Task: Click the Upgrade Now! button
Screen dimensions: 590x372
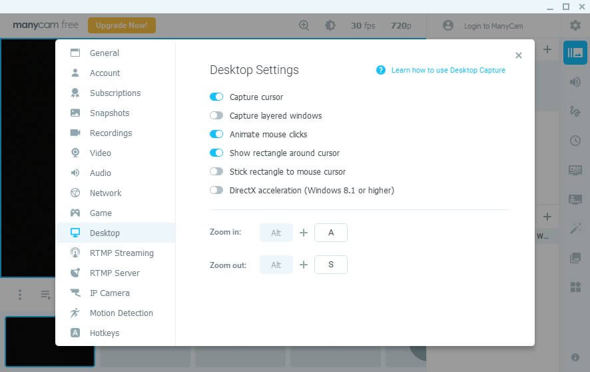Action: pos(122,25)
